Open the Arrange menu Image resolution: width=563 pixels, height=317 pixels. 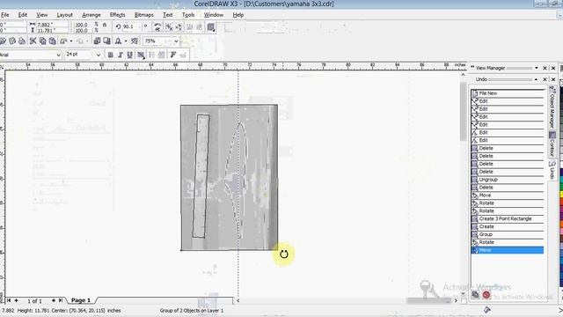click(x=91, y=15)
